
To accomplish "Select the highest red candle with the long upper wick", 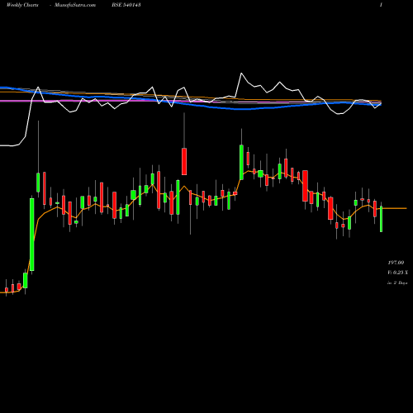I will pos(184,161).
